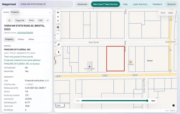Go forward with right arrow map control
Viewport: 180px width, 114px height.
(58, 38)
